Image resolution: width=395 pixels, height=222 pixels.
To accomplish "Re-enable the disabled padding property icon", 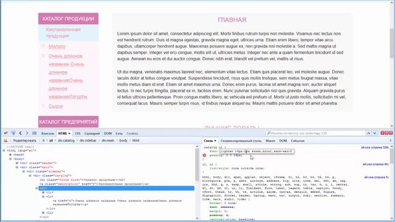I will coord(204,155).
